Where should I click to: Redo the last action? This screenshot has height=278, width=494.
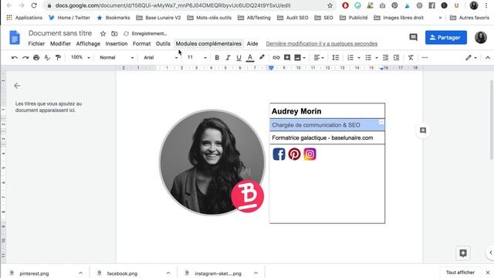click(x=25, y=58)
